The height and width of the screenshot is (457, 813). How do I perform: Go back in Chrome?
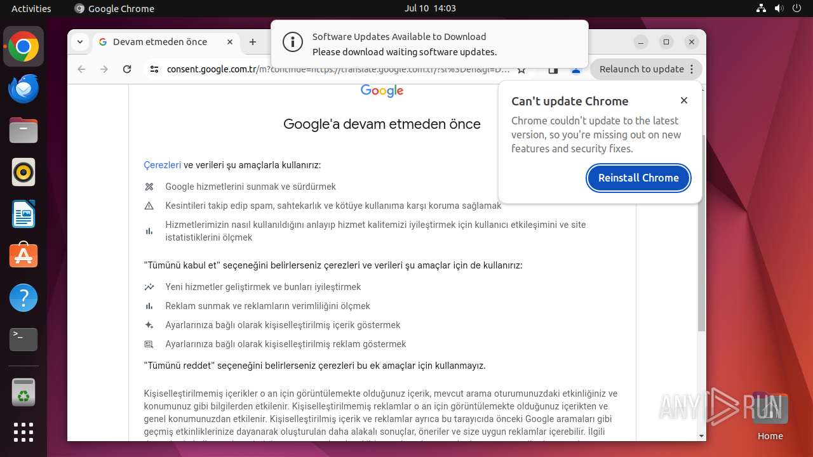click(81, 69)
